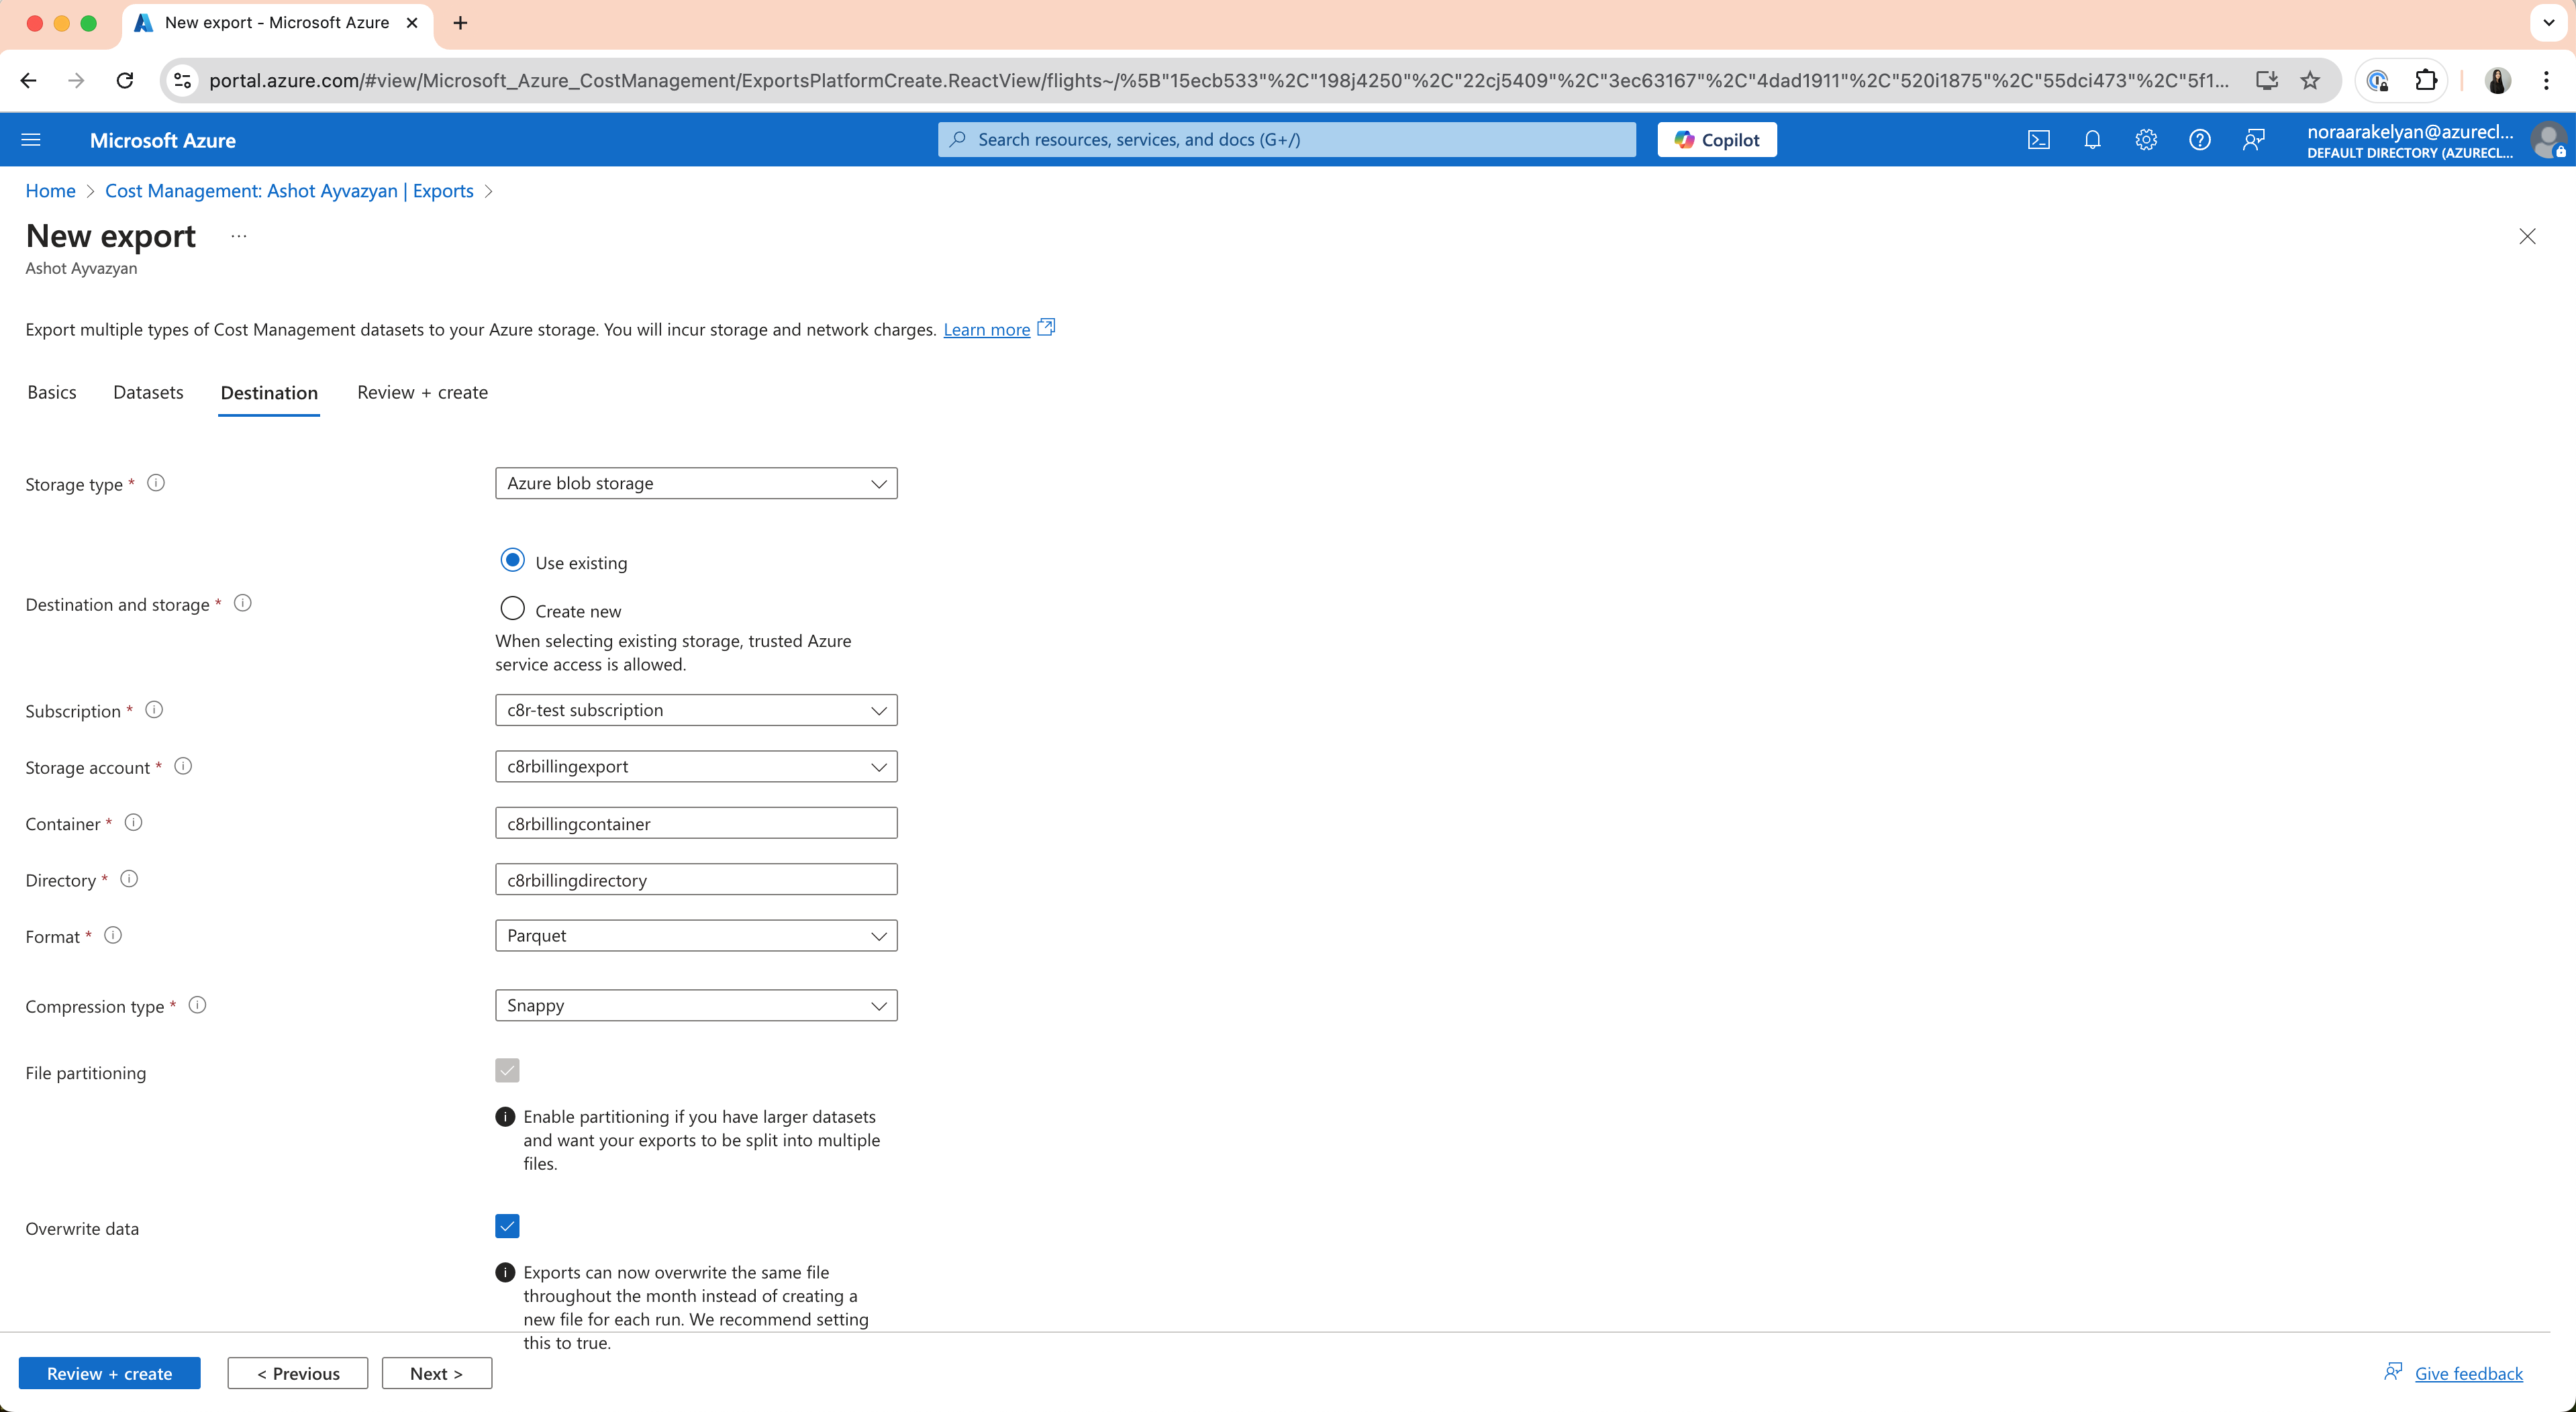Image resolution: width=2576 pixels, height=1412 pixels.
Task: Click the Copilot button in header
Action: pyautogui.click(x=1716, y=140)
